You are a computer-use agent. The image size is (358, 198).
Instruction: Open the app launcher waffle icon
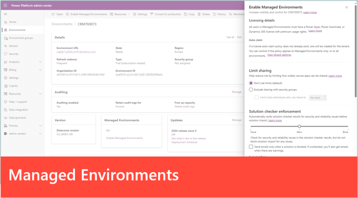(5, 5)
